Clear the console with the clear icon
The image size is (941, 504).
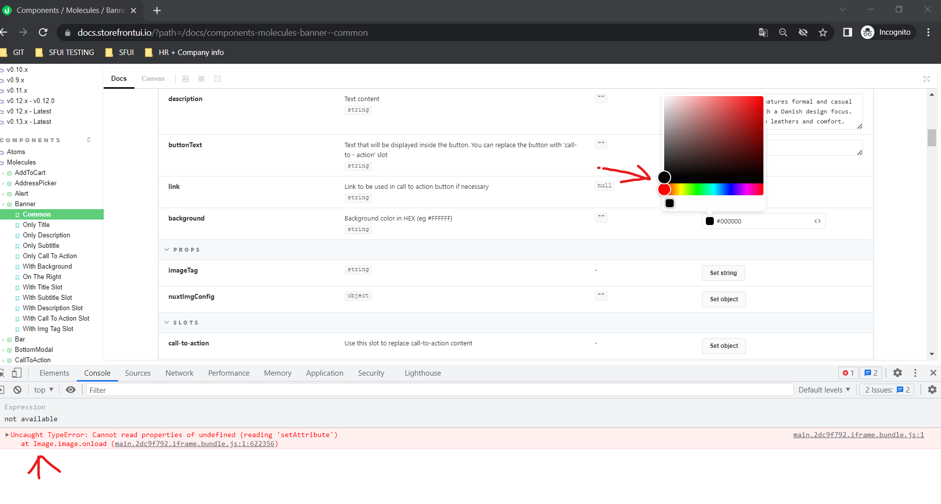[18, 390]
